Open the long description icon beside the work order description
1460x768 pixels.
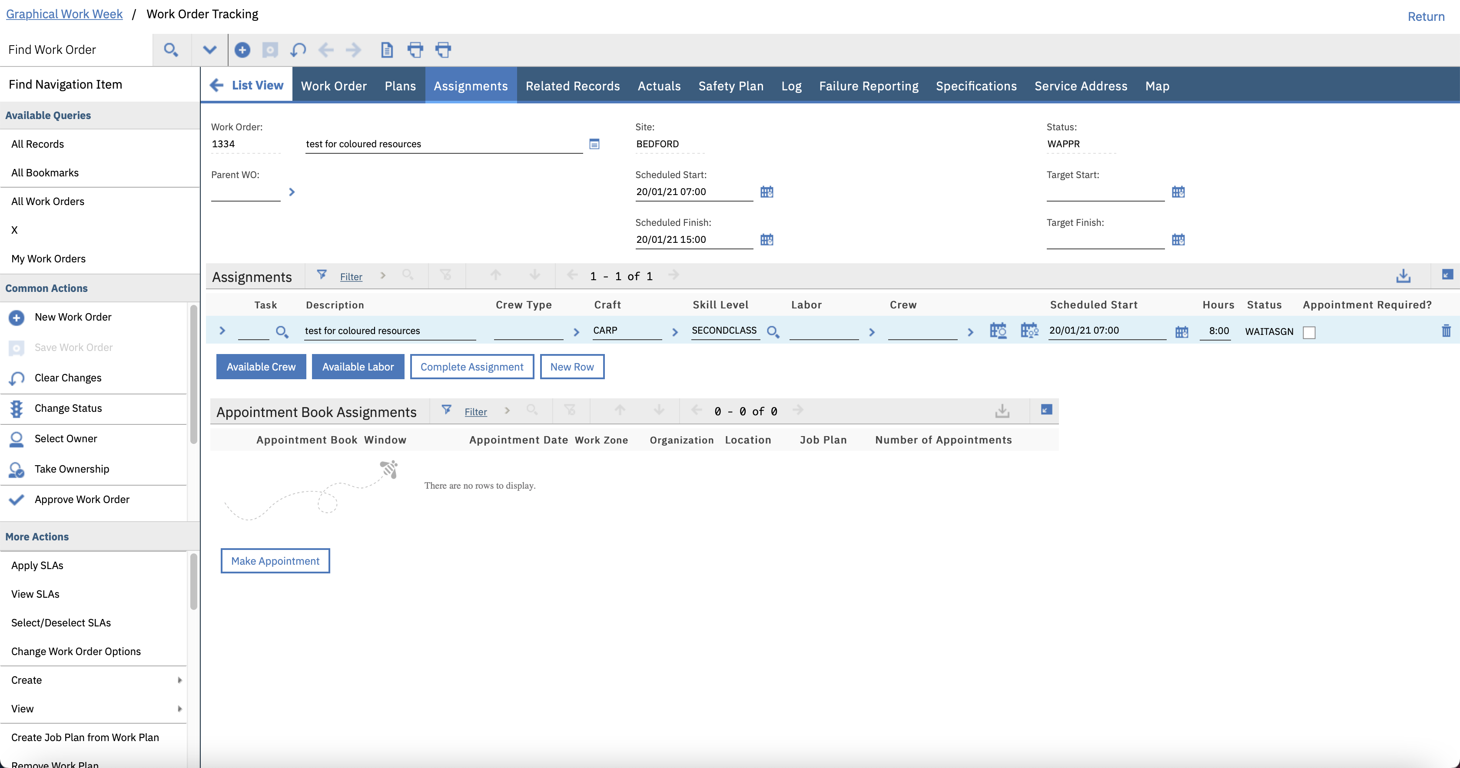click(594, 144)
